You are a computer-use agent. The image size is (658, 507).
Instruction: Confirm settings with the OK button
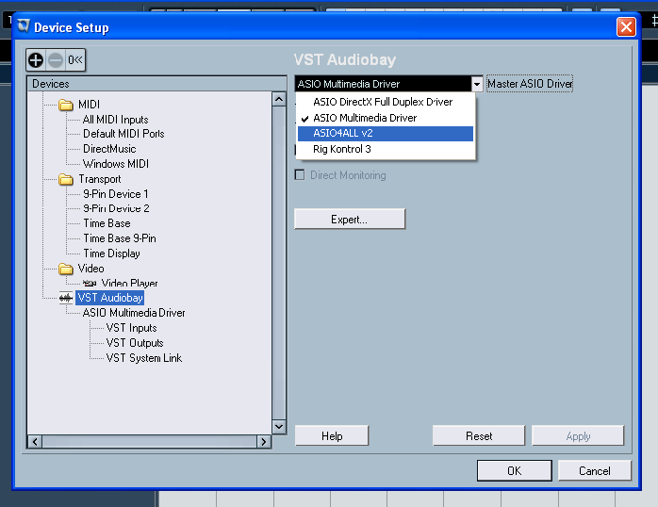pyautogui.click(x=514, y=470)
